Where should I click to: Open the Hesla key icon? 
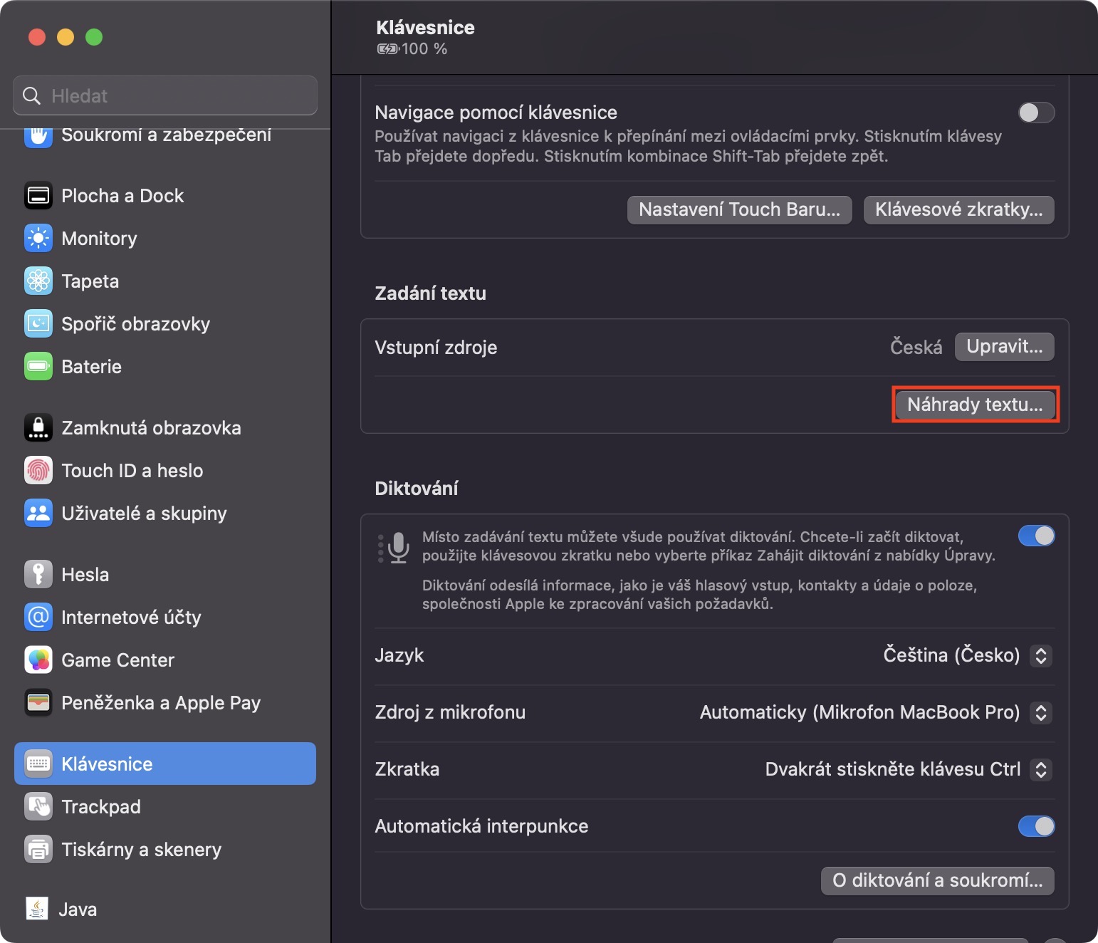(38, 575)
